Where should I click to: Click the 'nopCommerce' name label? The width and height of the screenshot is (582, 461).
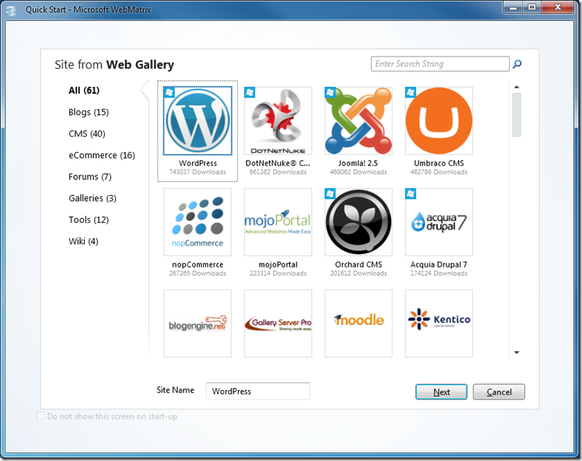(197, 264)
